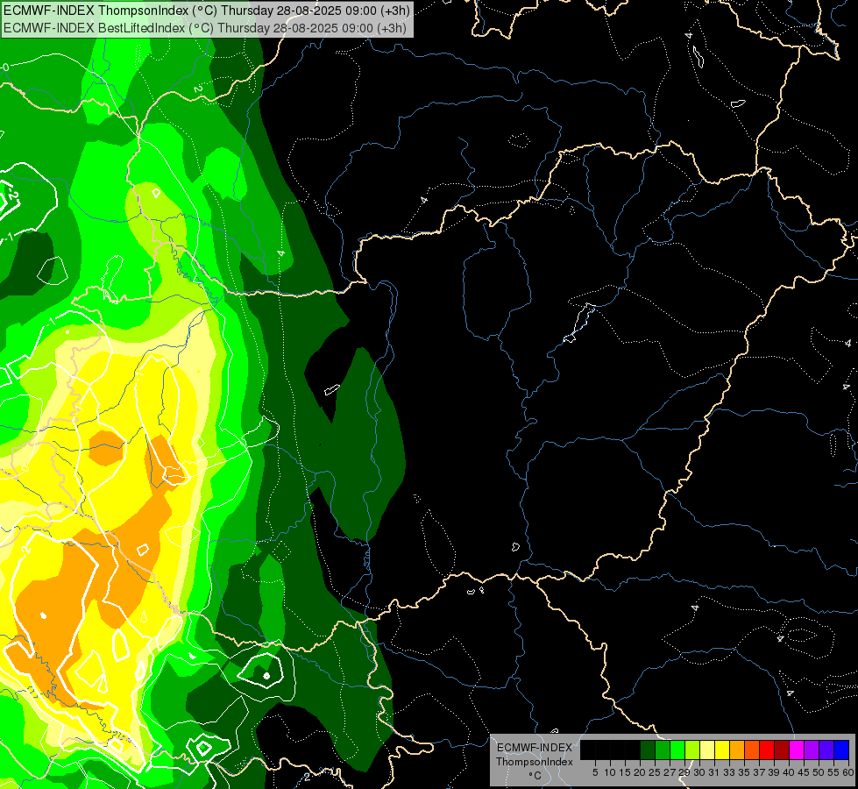Click the BestLiftedIndex title line at top

coord(205,27)
